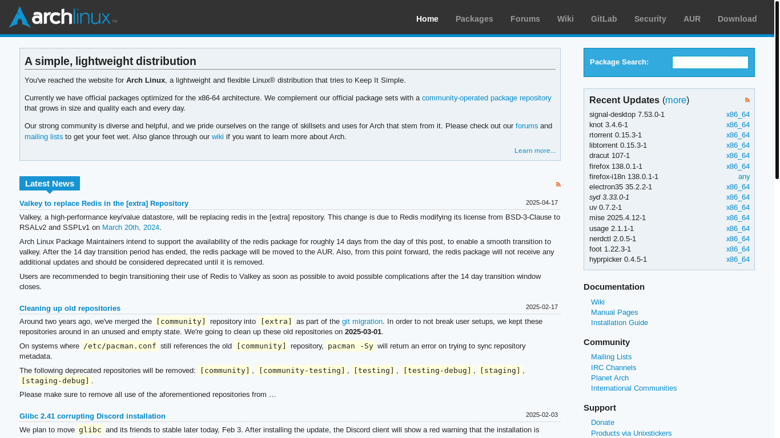The width and height of the screenshot is (780, 438).
Task: Open nerdctl 2.0.5-1 x86_64 link
Action: (738, 239)
